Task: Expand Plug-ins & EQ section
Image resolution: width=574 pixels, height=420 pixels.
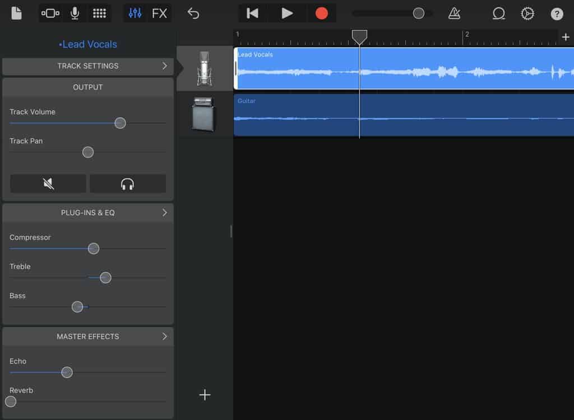Action: click(88, 213)
